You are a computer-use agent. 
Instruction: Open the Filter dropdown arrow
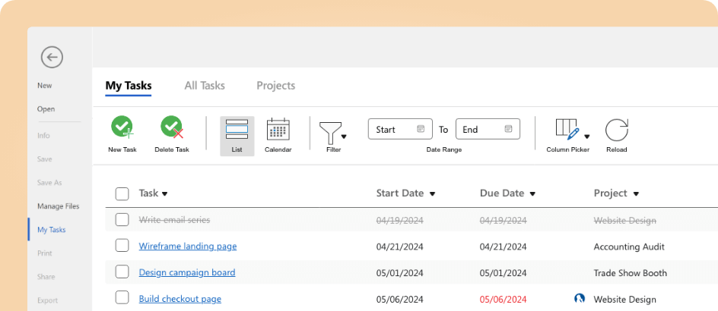(344, 136)
